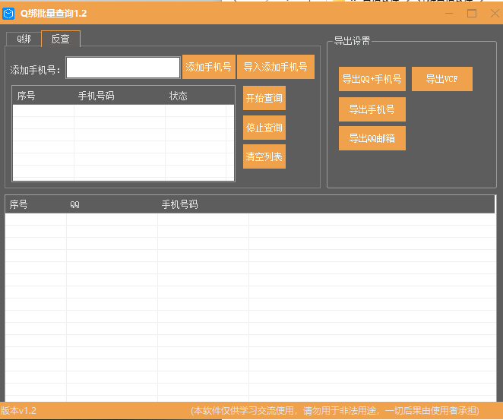Start the lookup with 开始查询
Screen dimensions: 503x420
264,99
